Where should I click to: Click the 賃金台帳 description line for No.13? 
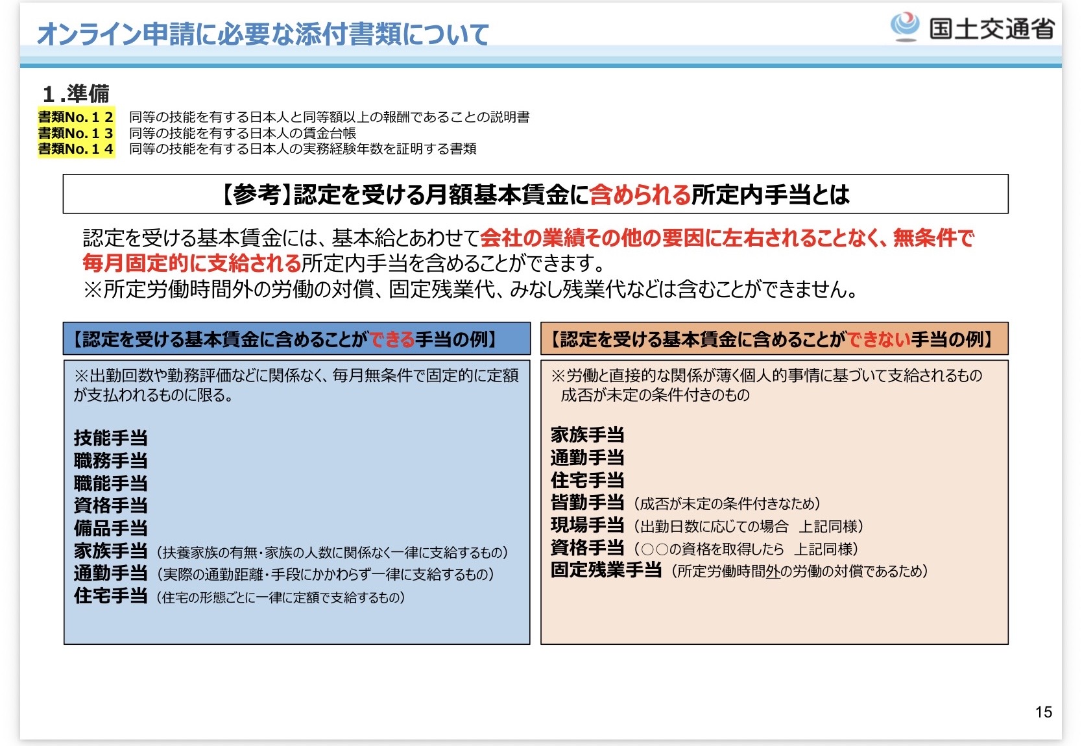point(243,133)
